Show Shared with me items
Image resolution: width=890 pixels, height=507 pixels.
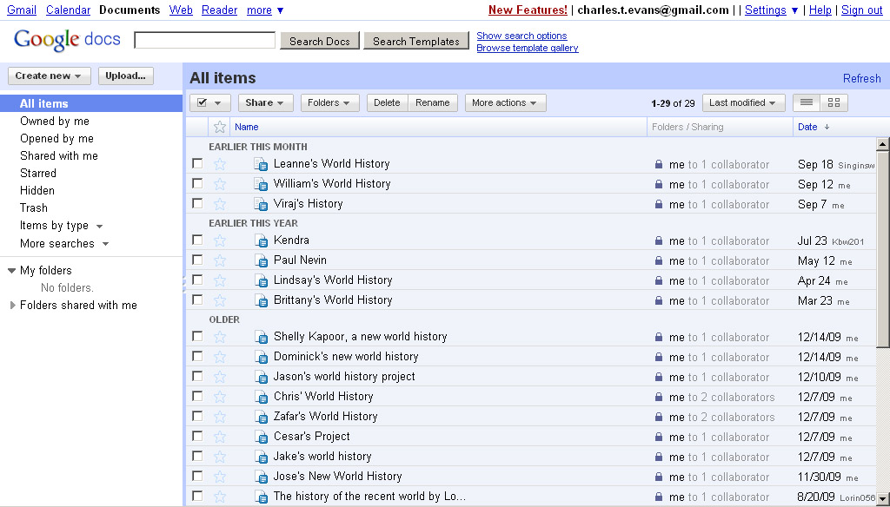coord(59,156)
